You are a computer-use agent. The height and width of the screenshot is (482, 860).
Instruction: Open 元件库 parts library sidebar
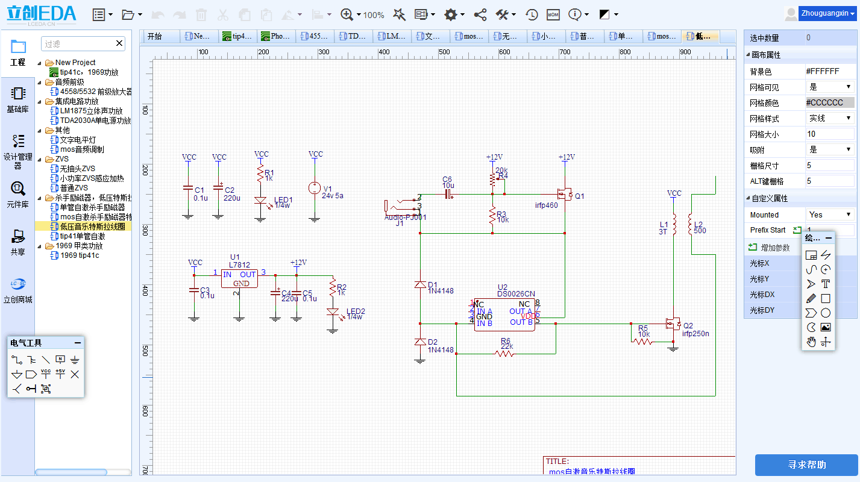click(x=17, y=195)
